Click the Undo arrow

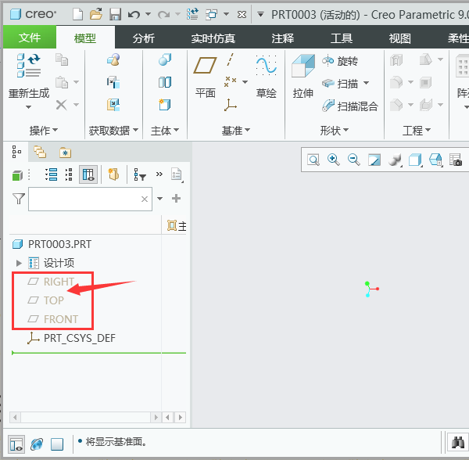click(x=134, y=14)
